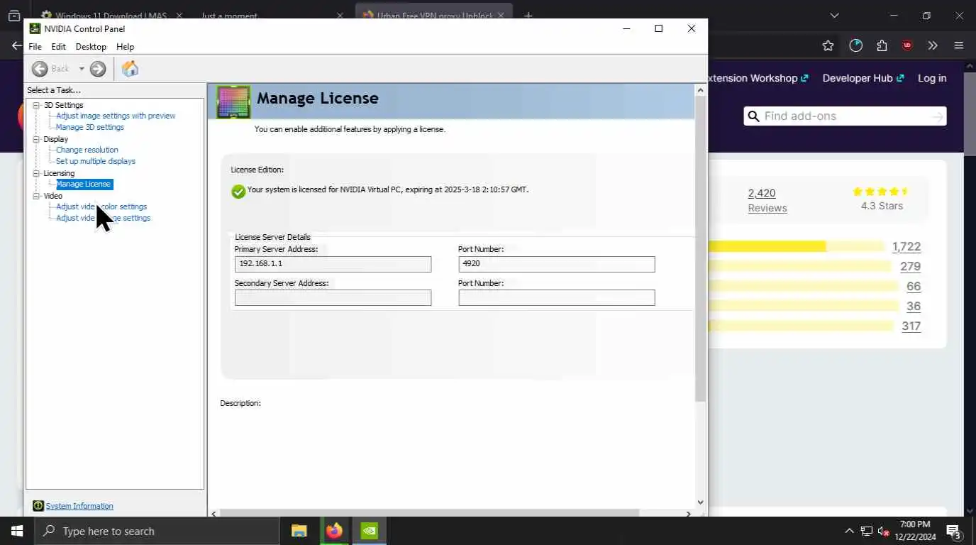
Task: Open the Firefox hamburger menu
Action: point(959,45)
